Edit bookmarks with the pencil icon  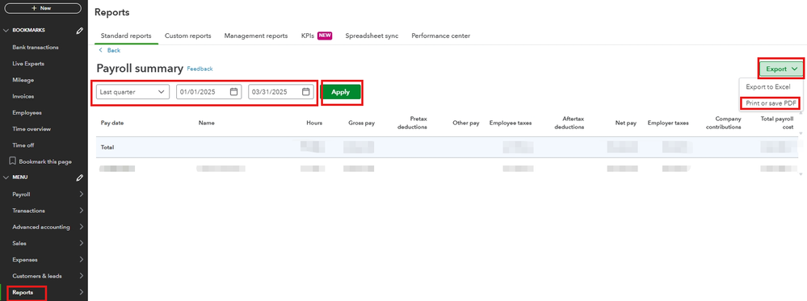(79, 31)
